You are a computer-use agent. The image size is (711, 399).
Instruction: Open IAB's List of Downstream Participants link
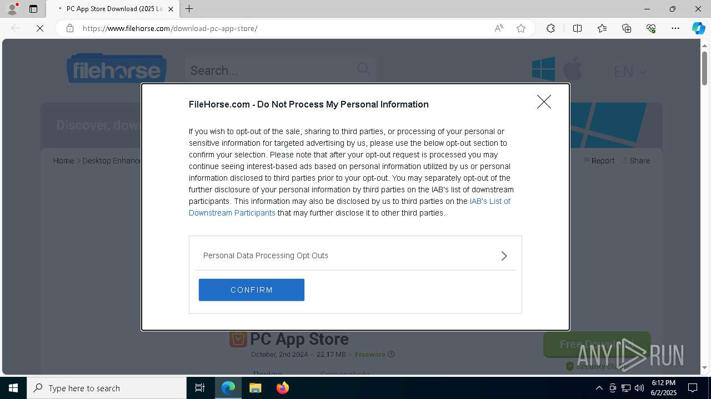489,201
